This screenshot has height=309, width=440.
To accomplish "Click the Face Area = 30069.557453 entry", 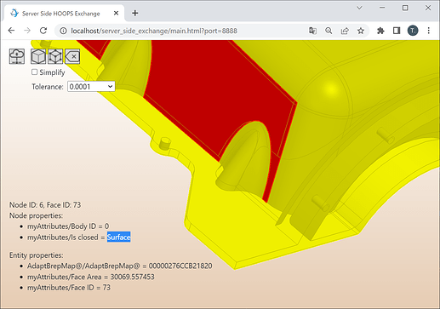I will click(x=91, y=277).
